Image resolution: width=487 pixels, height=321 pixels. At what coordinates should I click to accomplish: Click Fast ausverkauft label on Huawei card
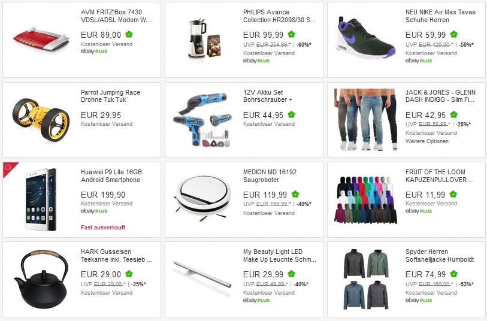(x=103, y=227)
